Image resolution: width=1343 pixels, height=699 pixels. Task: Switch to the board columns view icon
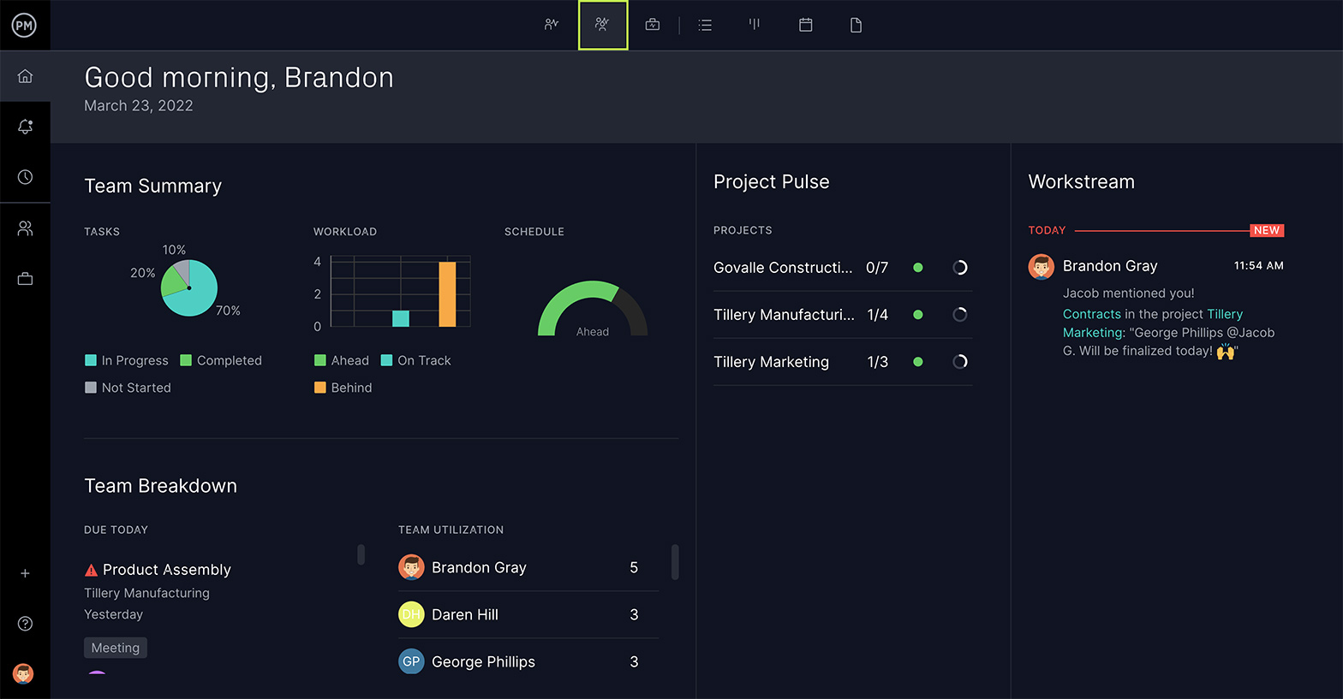coord(755,24)
